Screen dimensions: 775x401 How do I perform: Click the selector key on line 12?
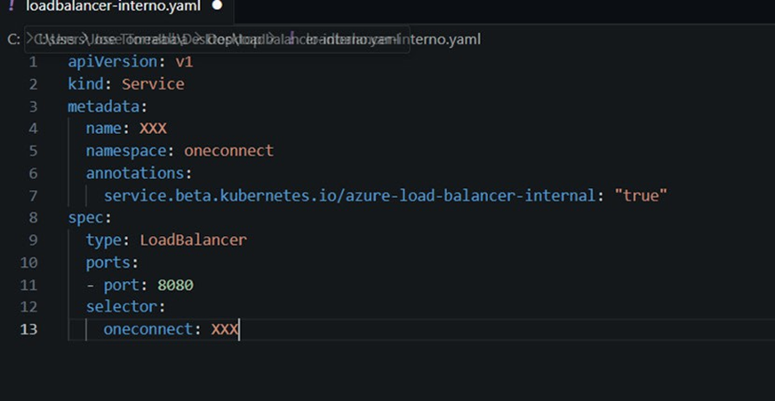tap(122, 307)
